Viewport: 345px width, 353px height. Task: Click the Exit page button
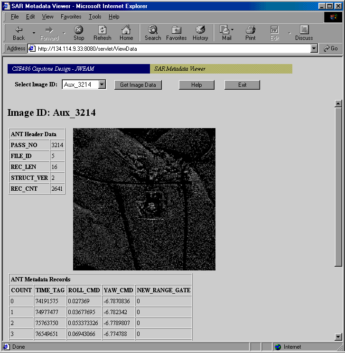click(x=242, y=85)
